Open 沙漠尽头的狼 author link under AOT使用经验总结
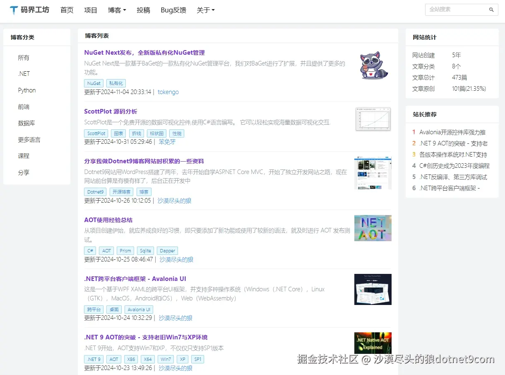 click(176, 259)
